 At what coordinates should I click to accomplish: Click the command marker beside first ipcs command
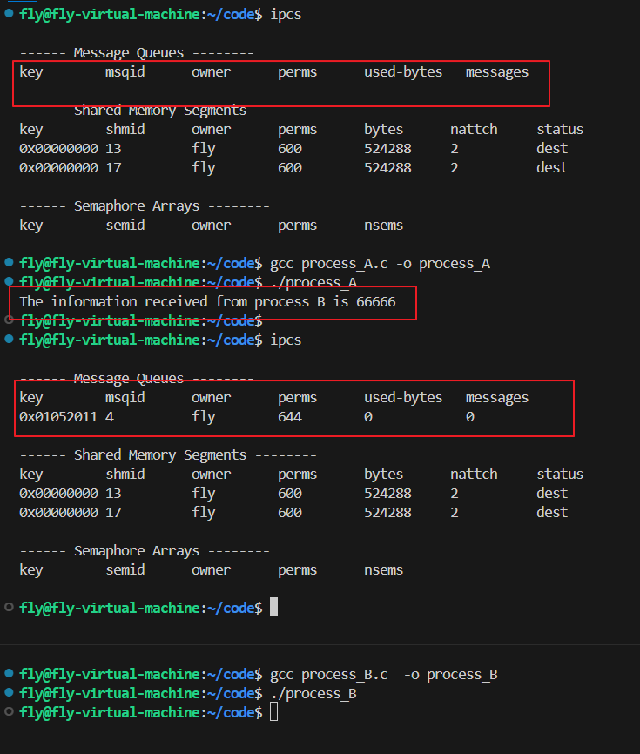[x=9, y=15]
